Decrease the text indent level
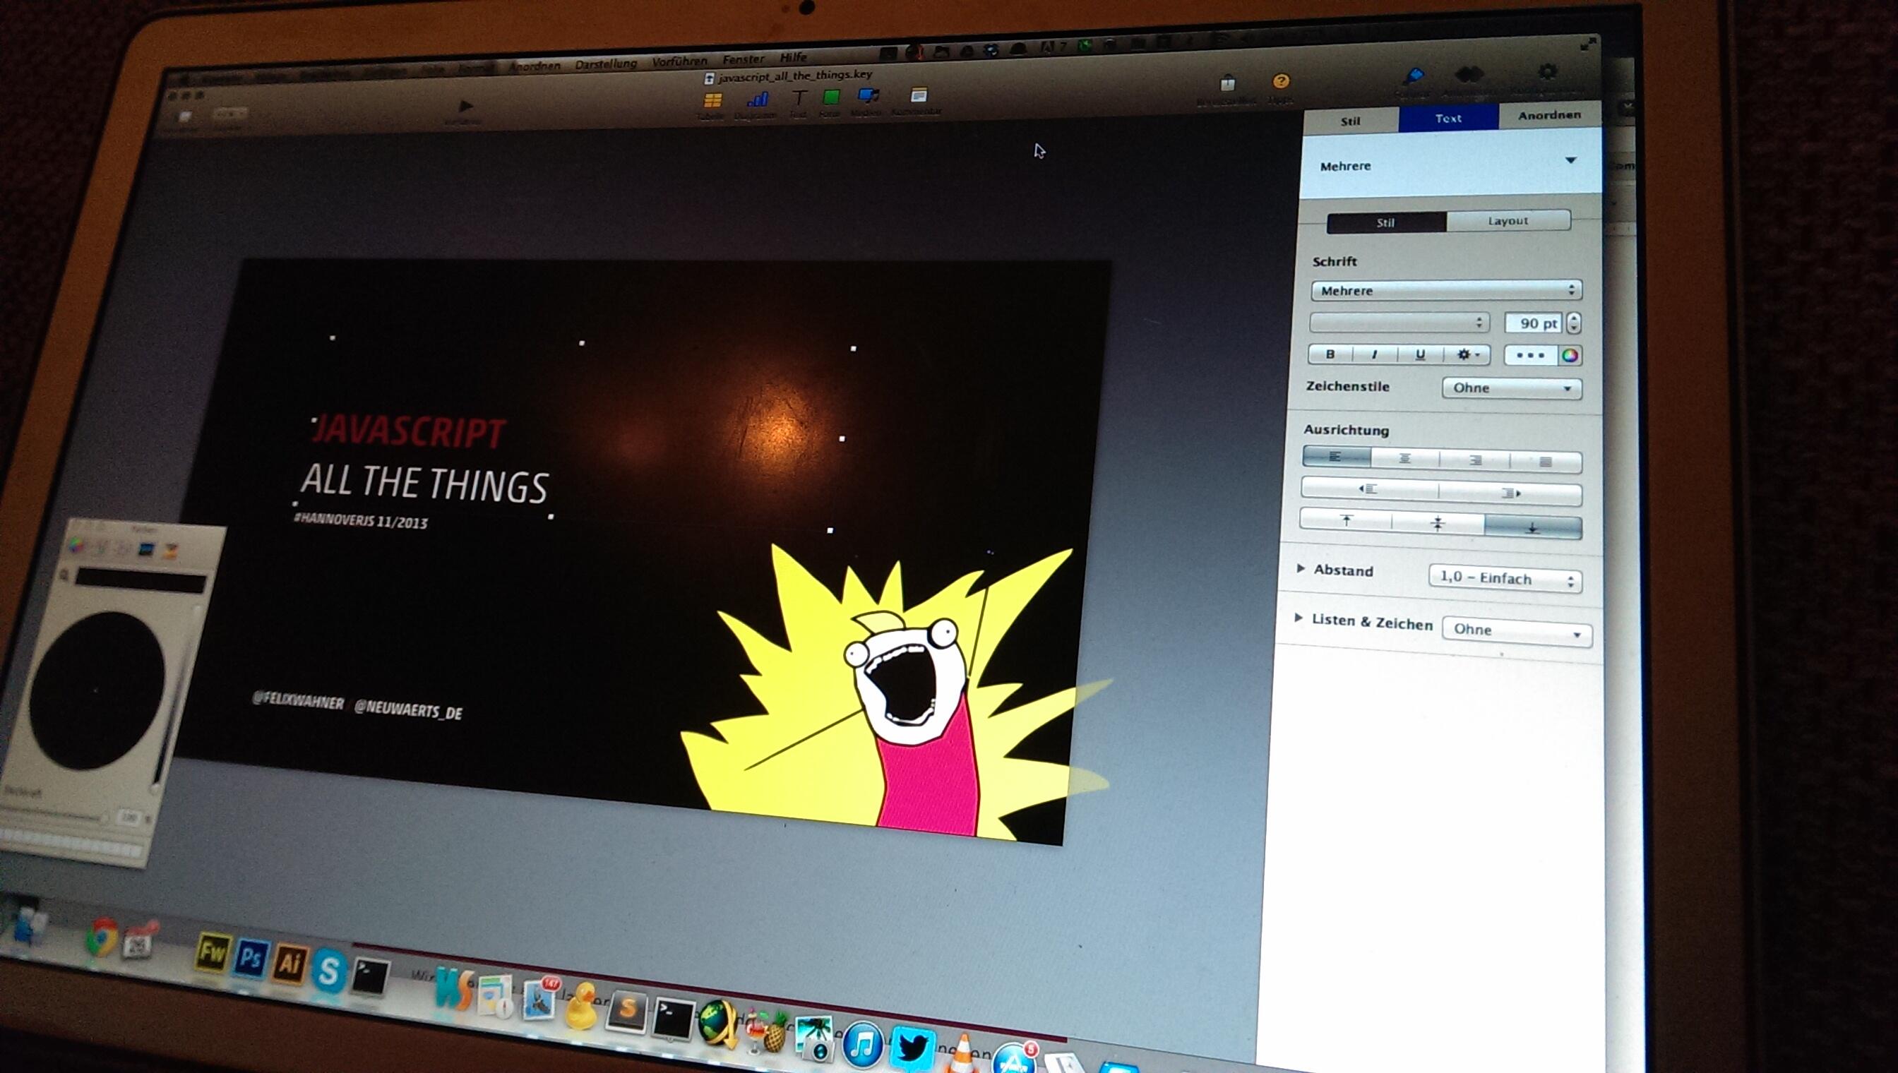Viewport: 1898px width, 1073px height. click(x=1368, y=489)
